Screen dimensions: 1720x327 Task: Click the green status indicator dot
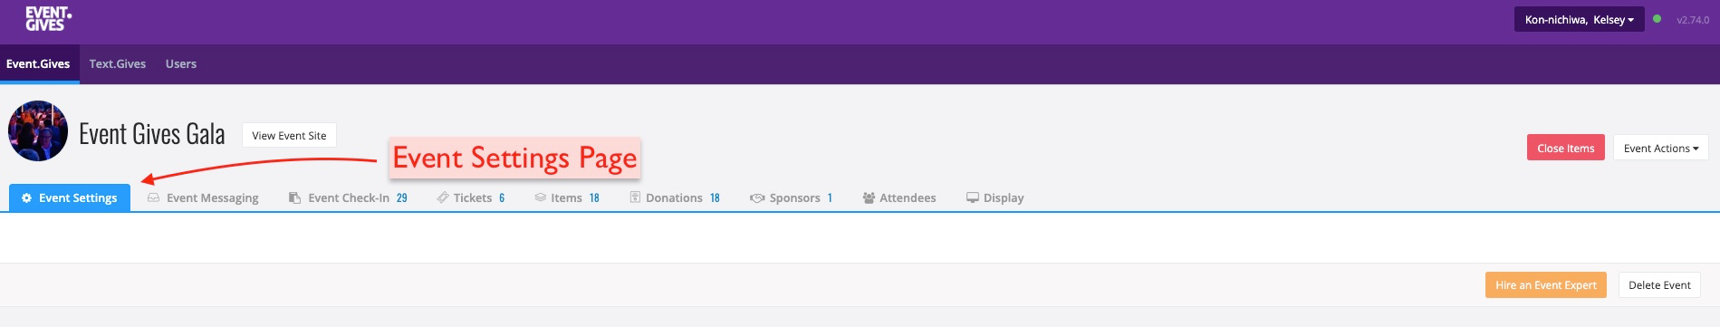(x=1657, y=19)
